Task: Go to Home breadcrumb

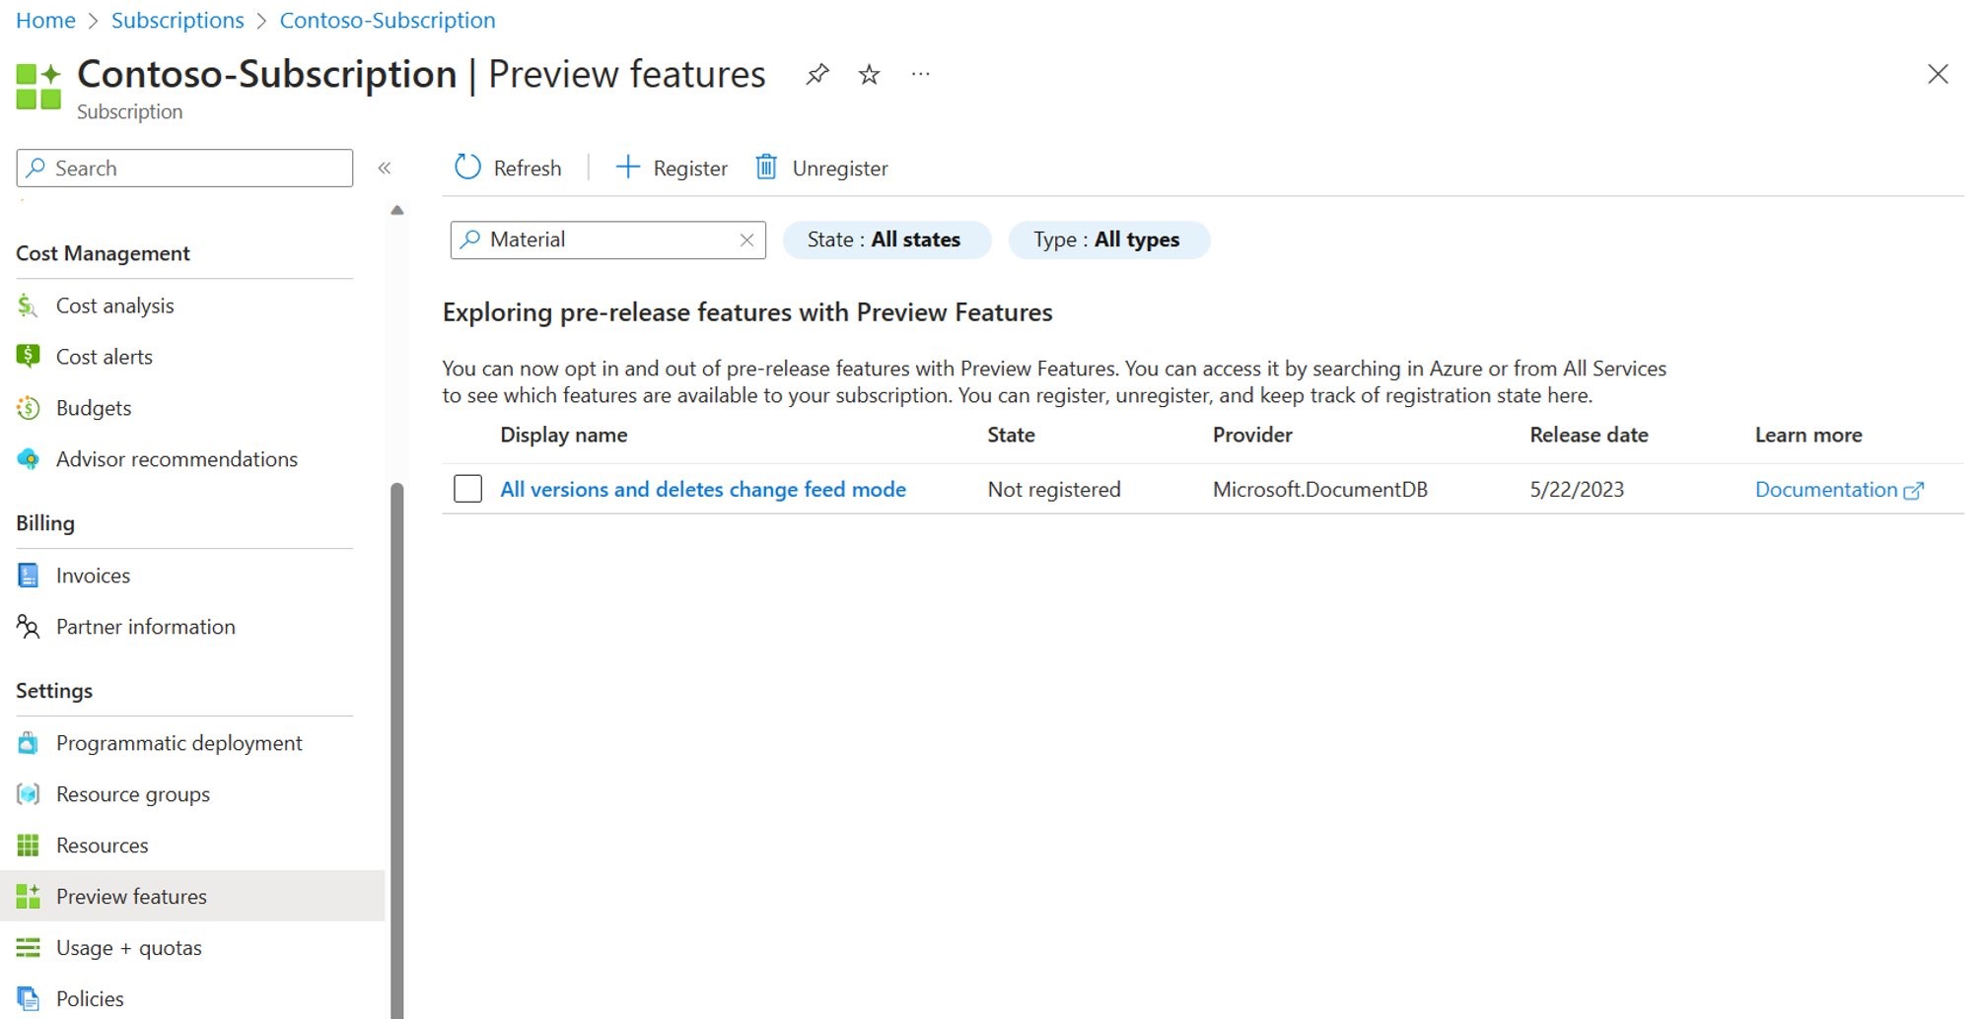Action: [x=45, y=21]
